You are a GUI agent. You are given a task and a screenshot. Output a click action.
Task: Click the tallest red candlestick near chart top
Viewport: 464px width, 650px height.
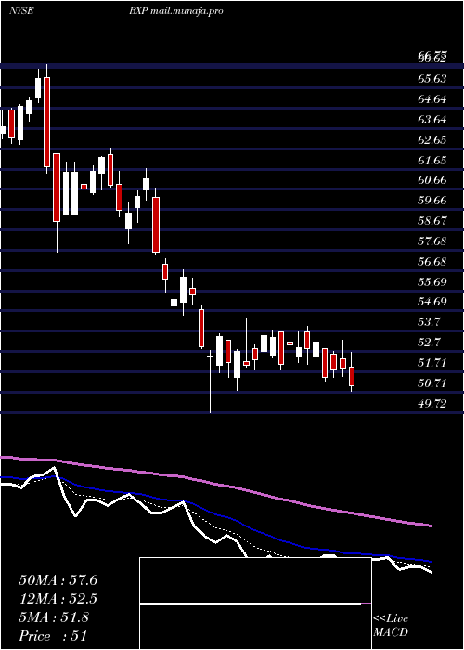click(46, 122)
